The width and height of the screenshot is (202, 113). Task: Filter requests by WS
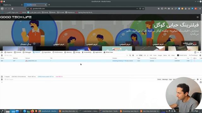pos(169,55)
